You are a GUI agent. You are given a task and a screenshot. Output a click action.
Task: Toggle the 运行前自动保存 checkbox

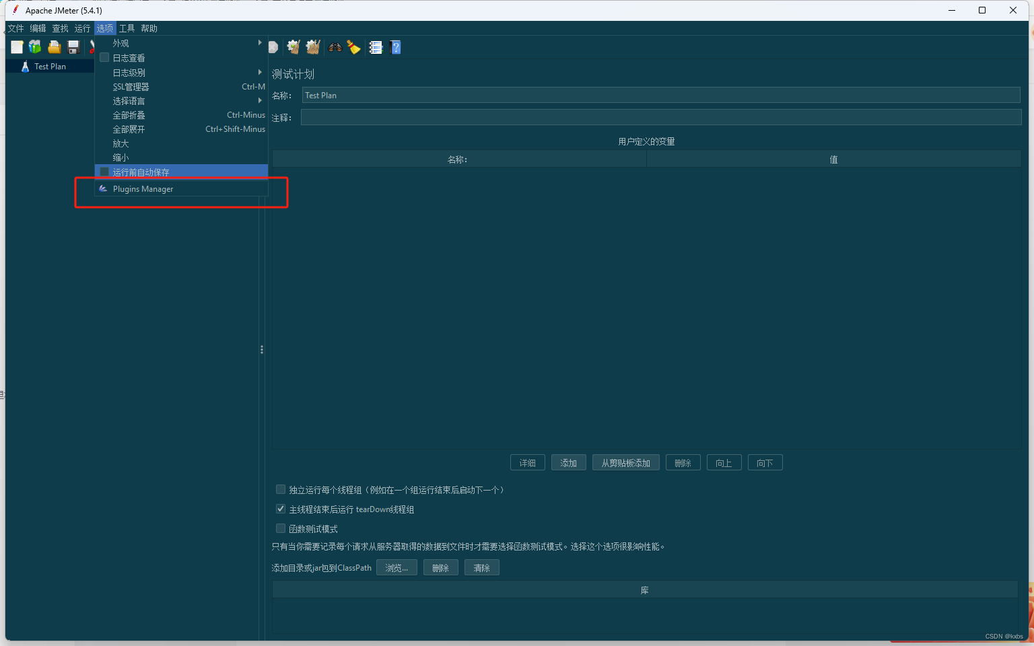pyautogui.click(x=104, y=172)
